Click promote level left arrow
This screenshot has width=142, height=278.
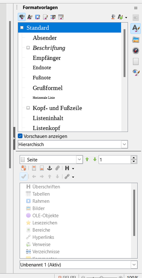point(34,177)
